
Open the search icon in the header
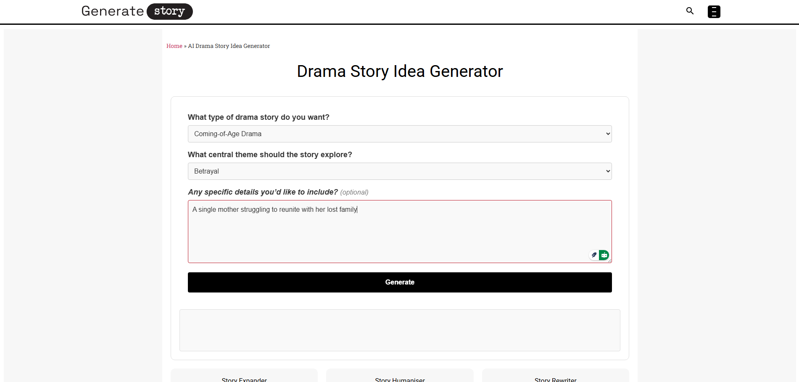click(x=690, y=11)
